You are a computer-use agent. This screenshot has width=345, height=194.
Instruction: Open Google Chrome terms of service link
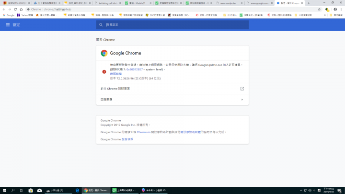click(x=127, y=139)
